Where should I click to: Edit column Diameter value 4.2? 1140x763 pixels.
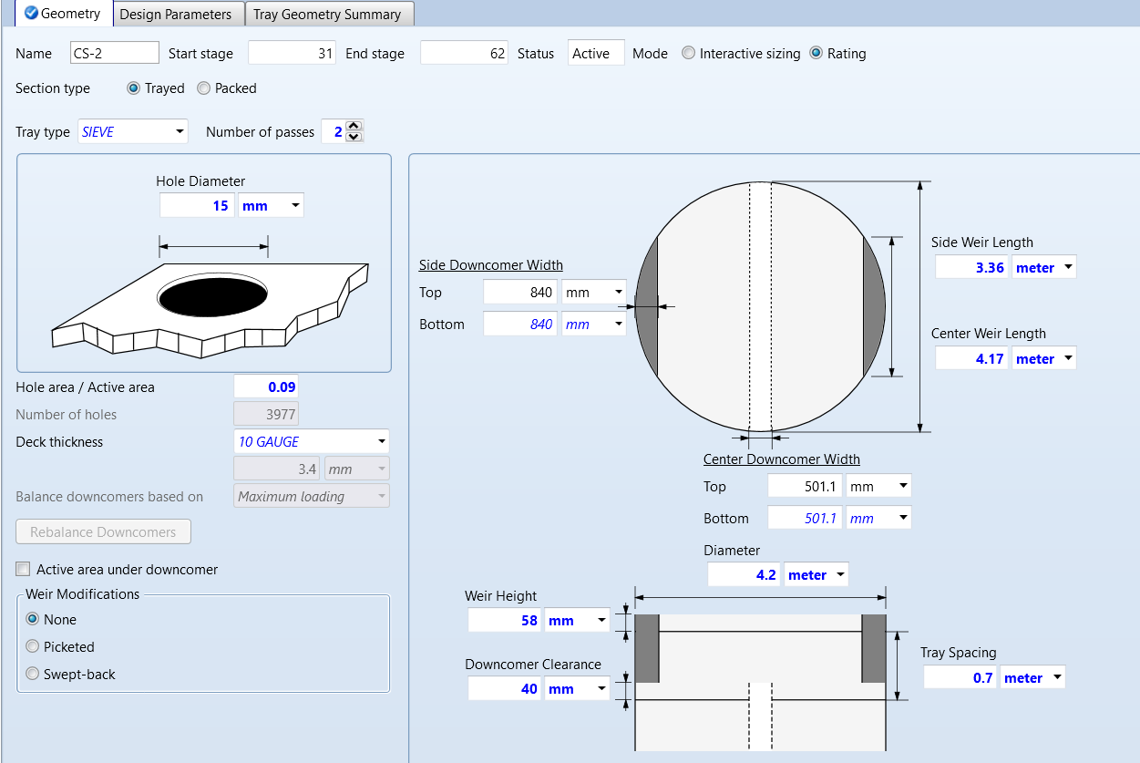pos(745,575)
